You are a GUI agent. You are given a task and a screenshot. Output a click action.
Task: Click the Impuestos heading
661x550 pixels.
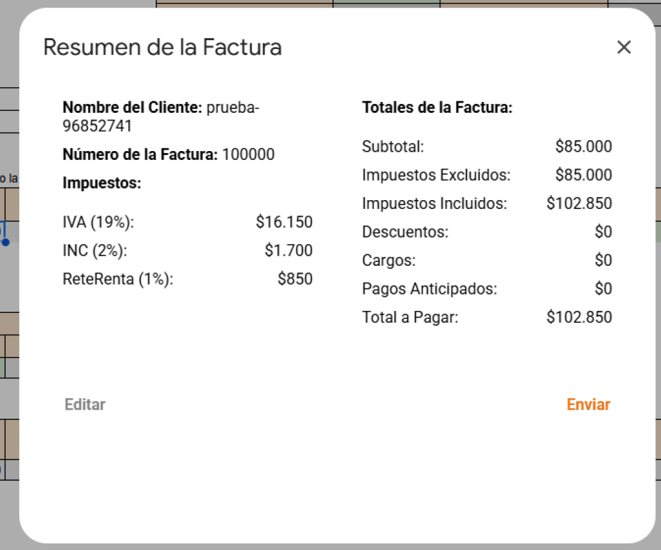tap(101, 183)
